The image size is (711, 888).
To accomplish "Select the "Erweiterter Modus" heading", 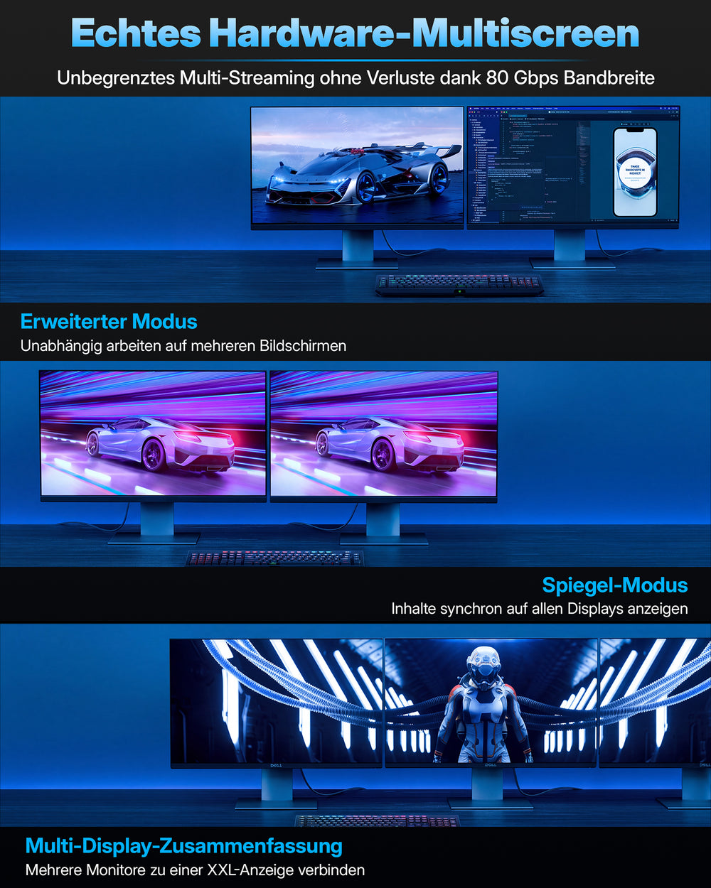I will pyautogui.click(x=109, y=322).
